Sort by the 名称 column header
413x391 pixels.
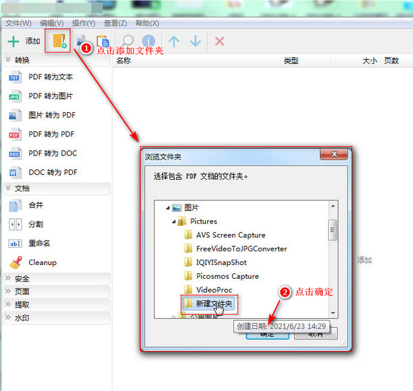(x=196, y=61)
